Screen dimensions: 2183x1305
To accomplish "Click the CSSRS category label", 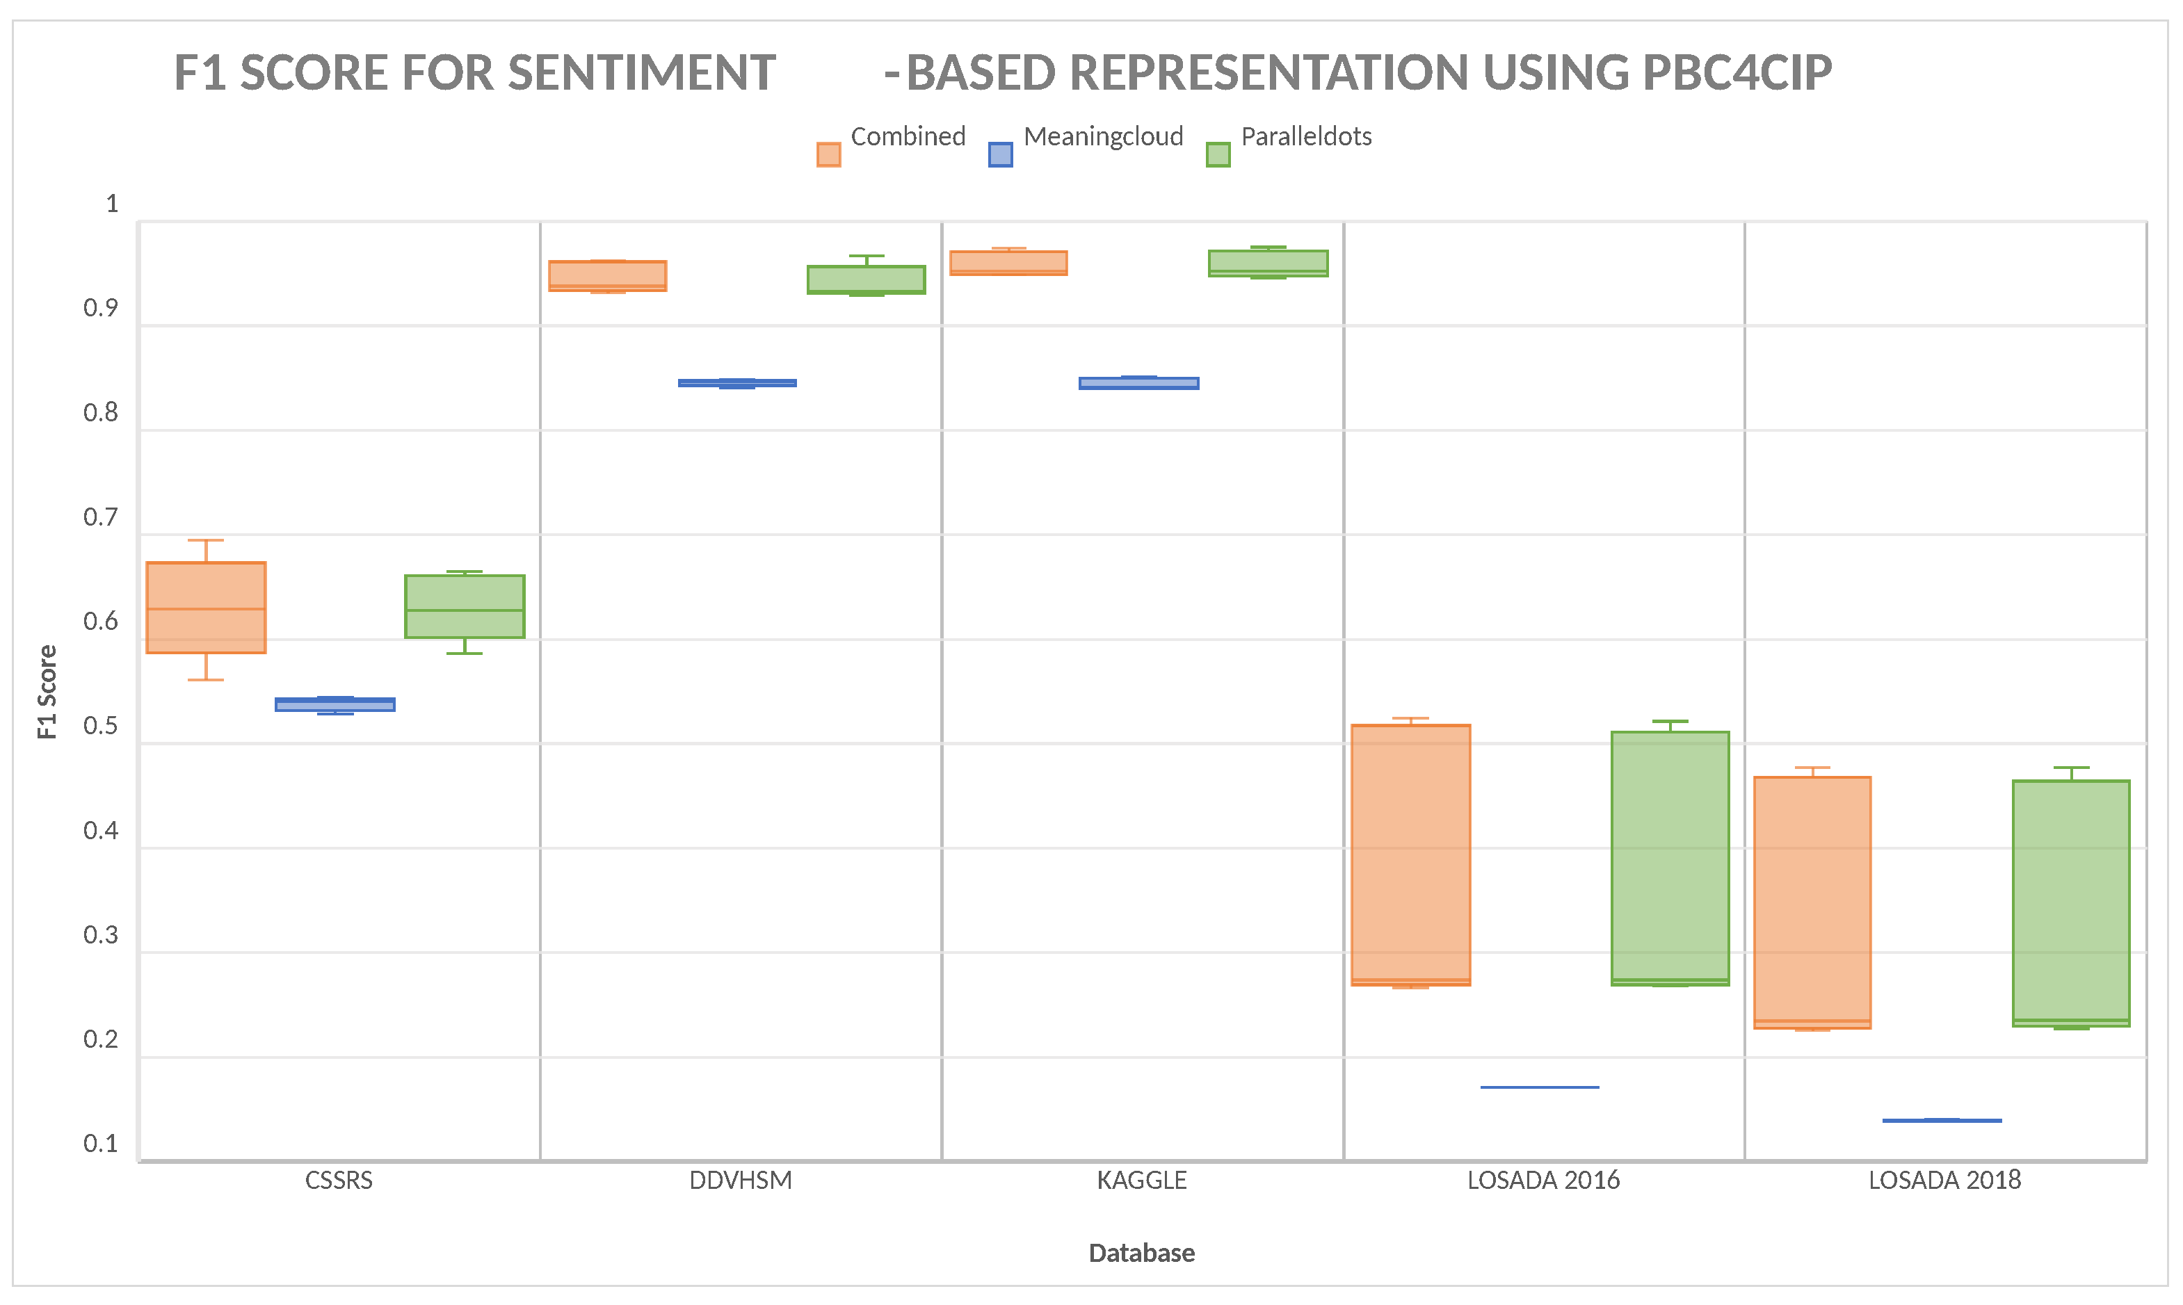I will pos(339,1180).
